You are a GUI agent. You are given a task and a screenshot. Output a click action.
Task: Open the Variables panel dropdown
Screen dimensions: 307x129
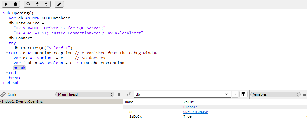coord(275,94)
